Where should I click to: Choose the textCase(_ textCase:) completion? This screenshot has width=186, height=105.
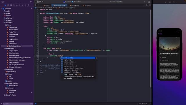[78, 72]
